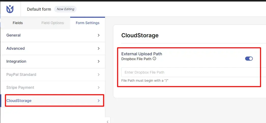Click the External Upload Path label
The width and height of the screenshot is (266, 123).
tap(142, 54)
